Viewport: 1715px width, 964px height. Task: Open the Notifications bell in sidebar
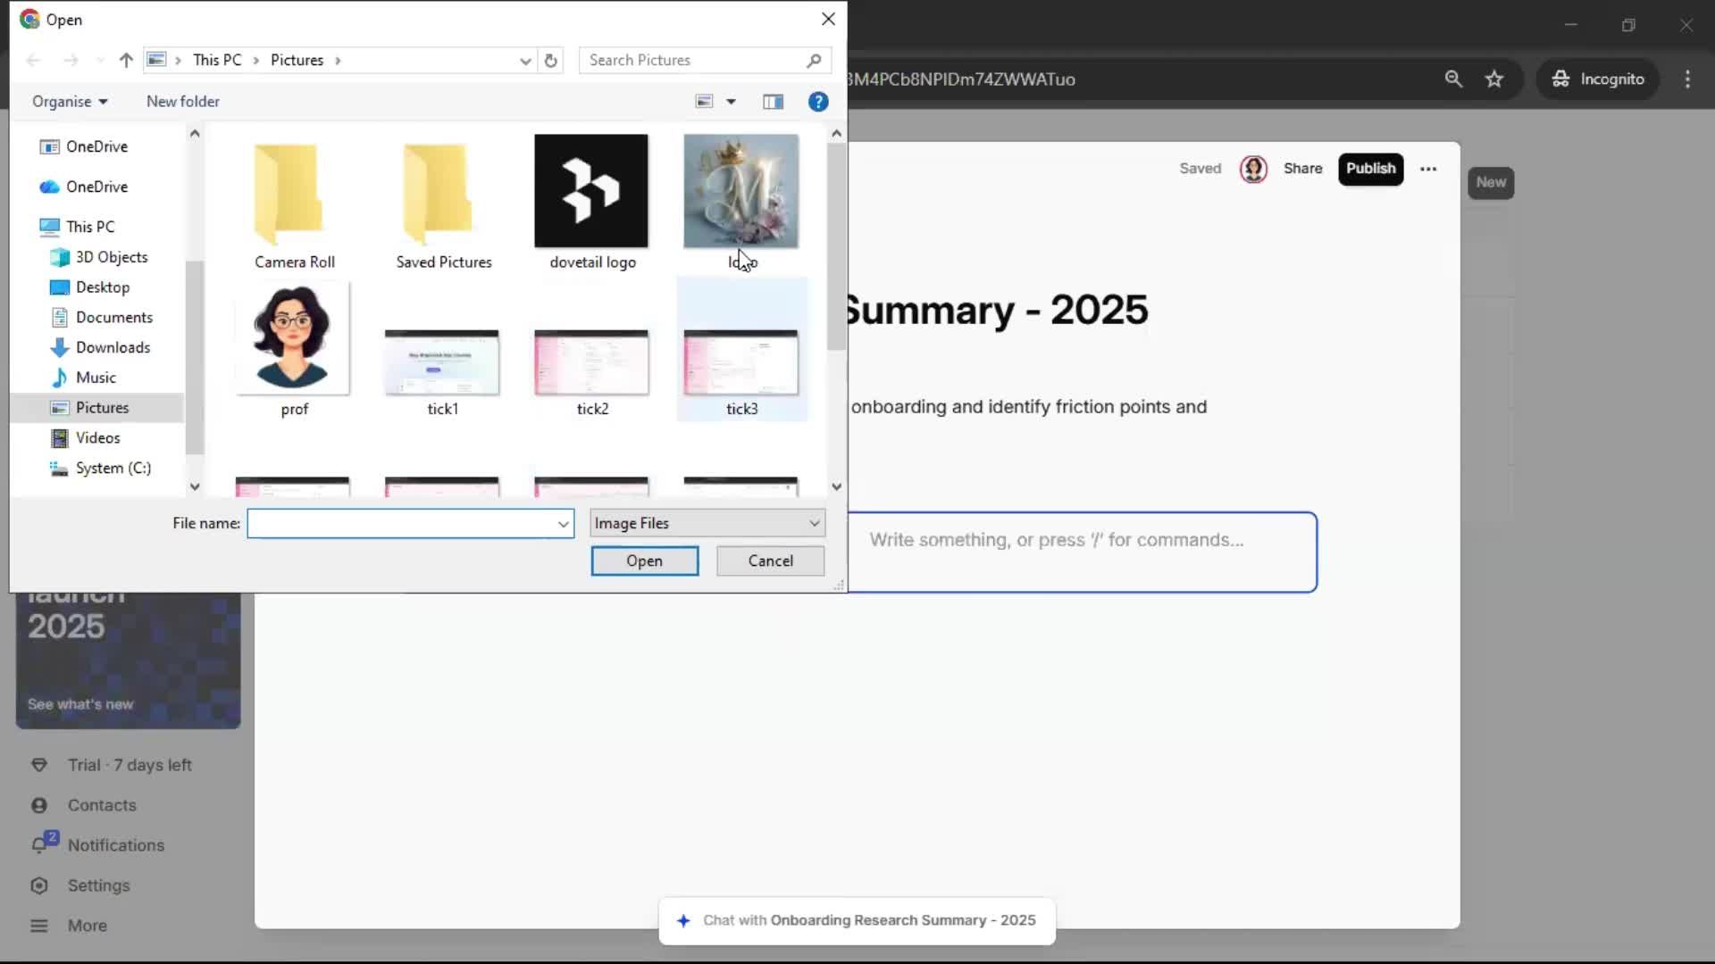click(39, 845)
